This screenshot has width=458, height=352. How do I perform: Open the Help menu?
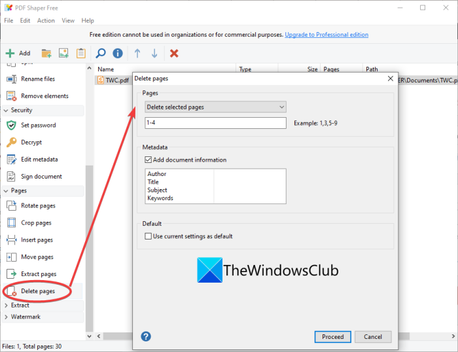coord(88,20)
